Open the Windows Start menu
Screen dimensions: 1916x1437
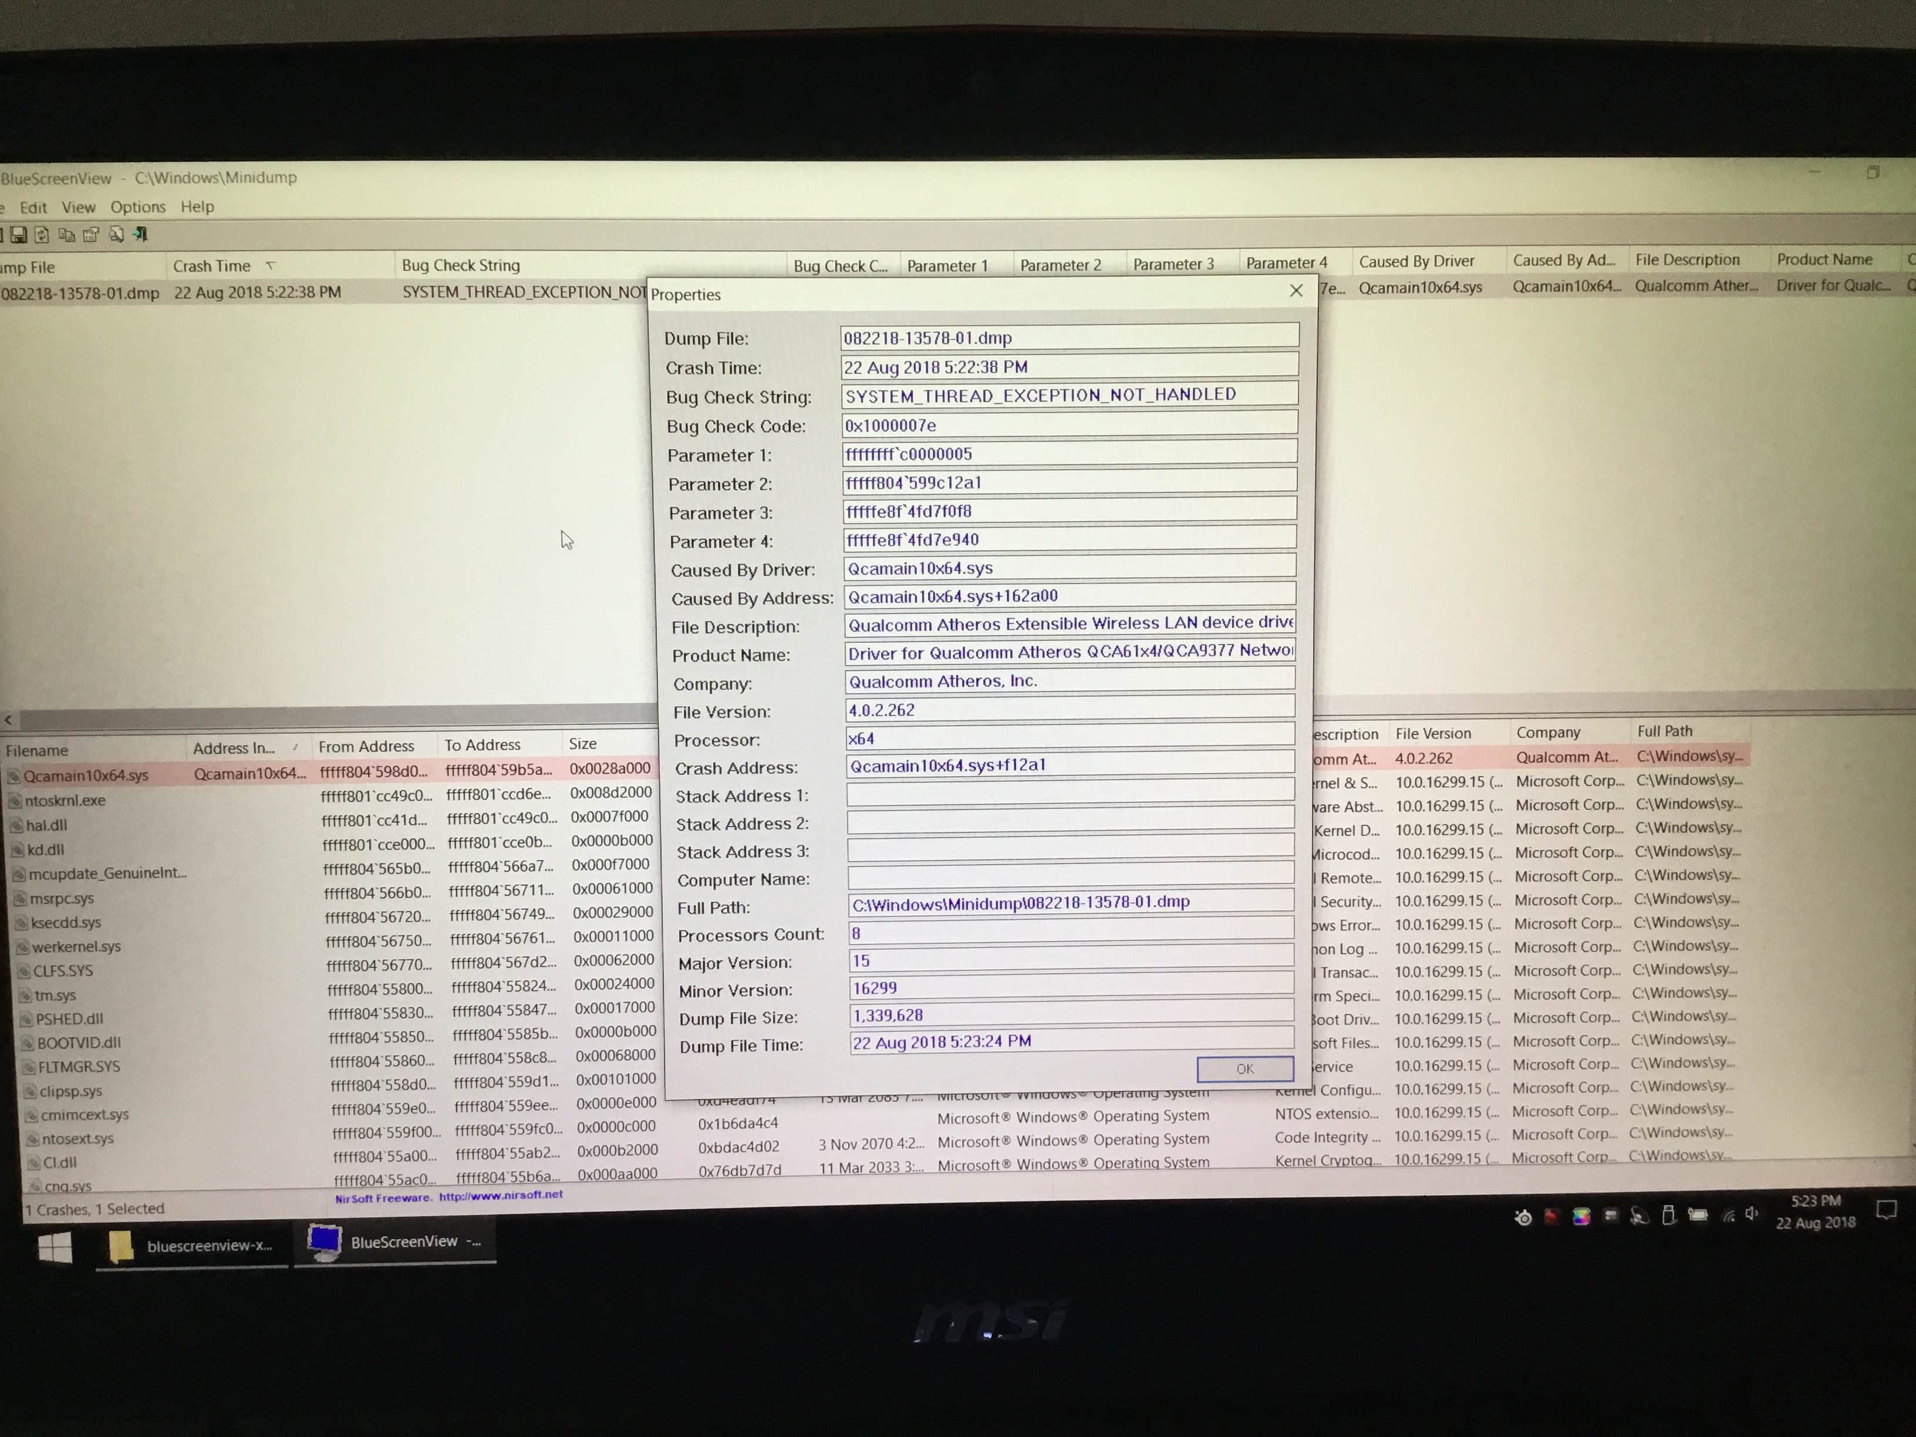point(56,1247)
